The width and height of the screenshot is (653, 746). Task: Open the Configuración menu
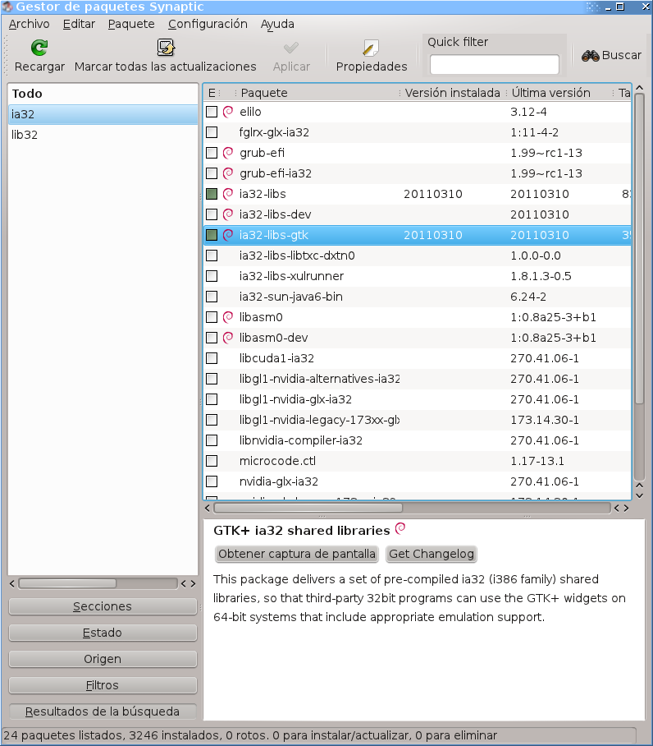208,24
